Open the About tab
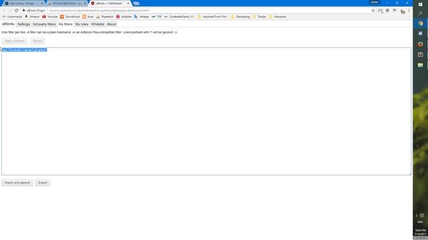 (x=112, y=24)
